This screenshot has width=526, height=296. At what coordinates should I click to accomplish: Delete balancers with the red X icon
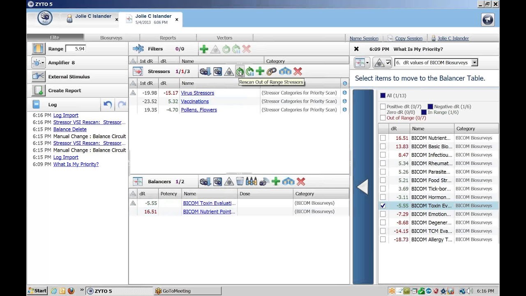[x=301, y=182]
